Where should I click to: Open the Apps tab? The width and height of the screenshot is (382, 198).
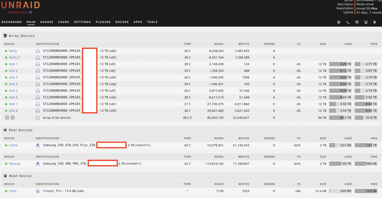[138, 22]
